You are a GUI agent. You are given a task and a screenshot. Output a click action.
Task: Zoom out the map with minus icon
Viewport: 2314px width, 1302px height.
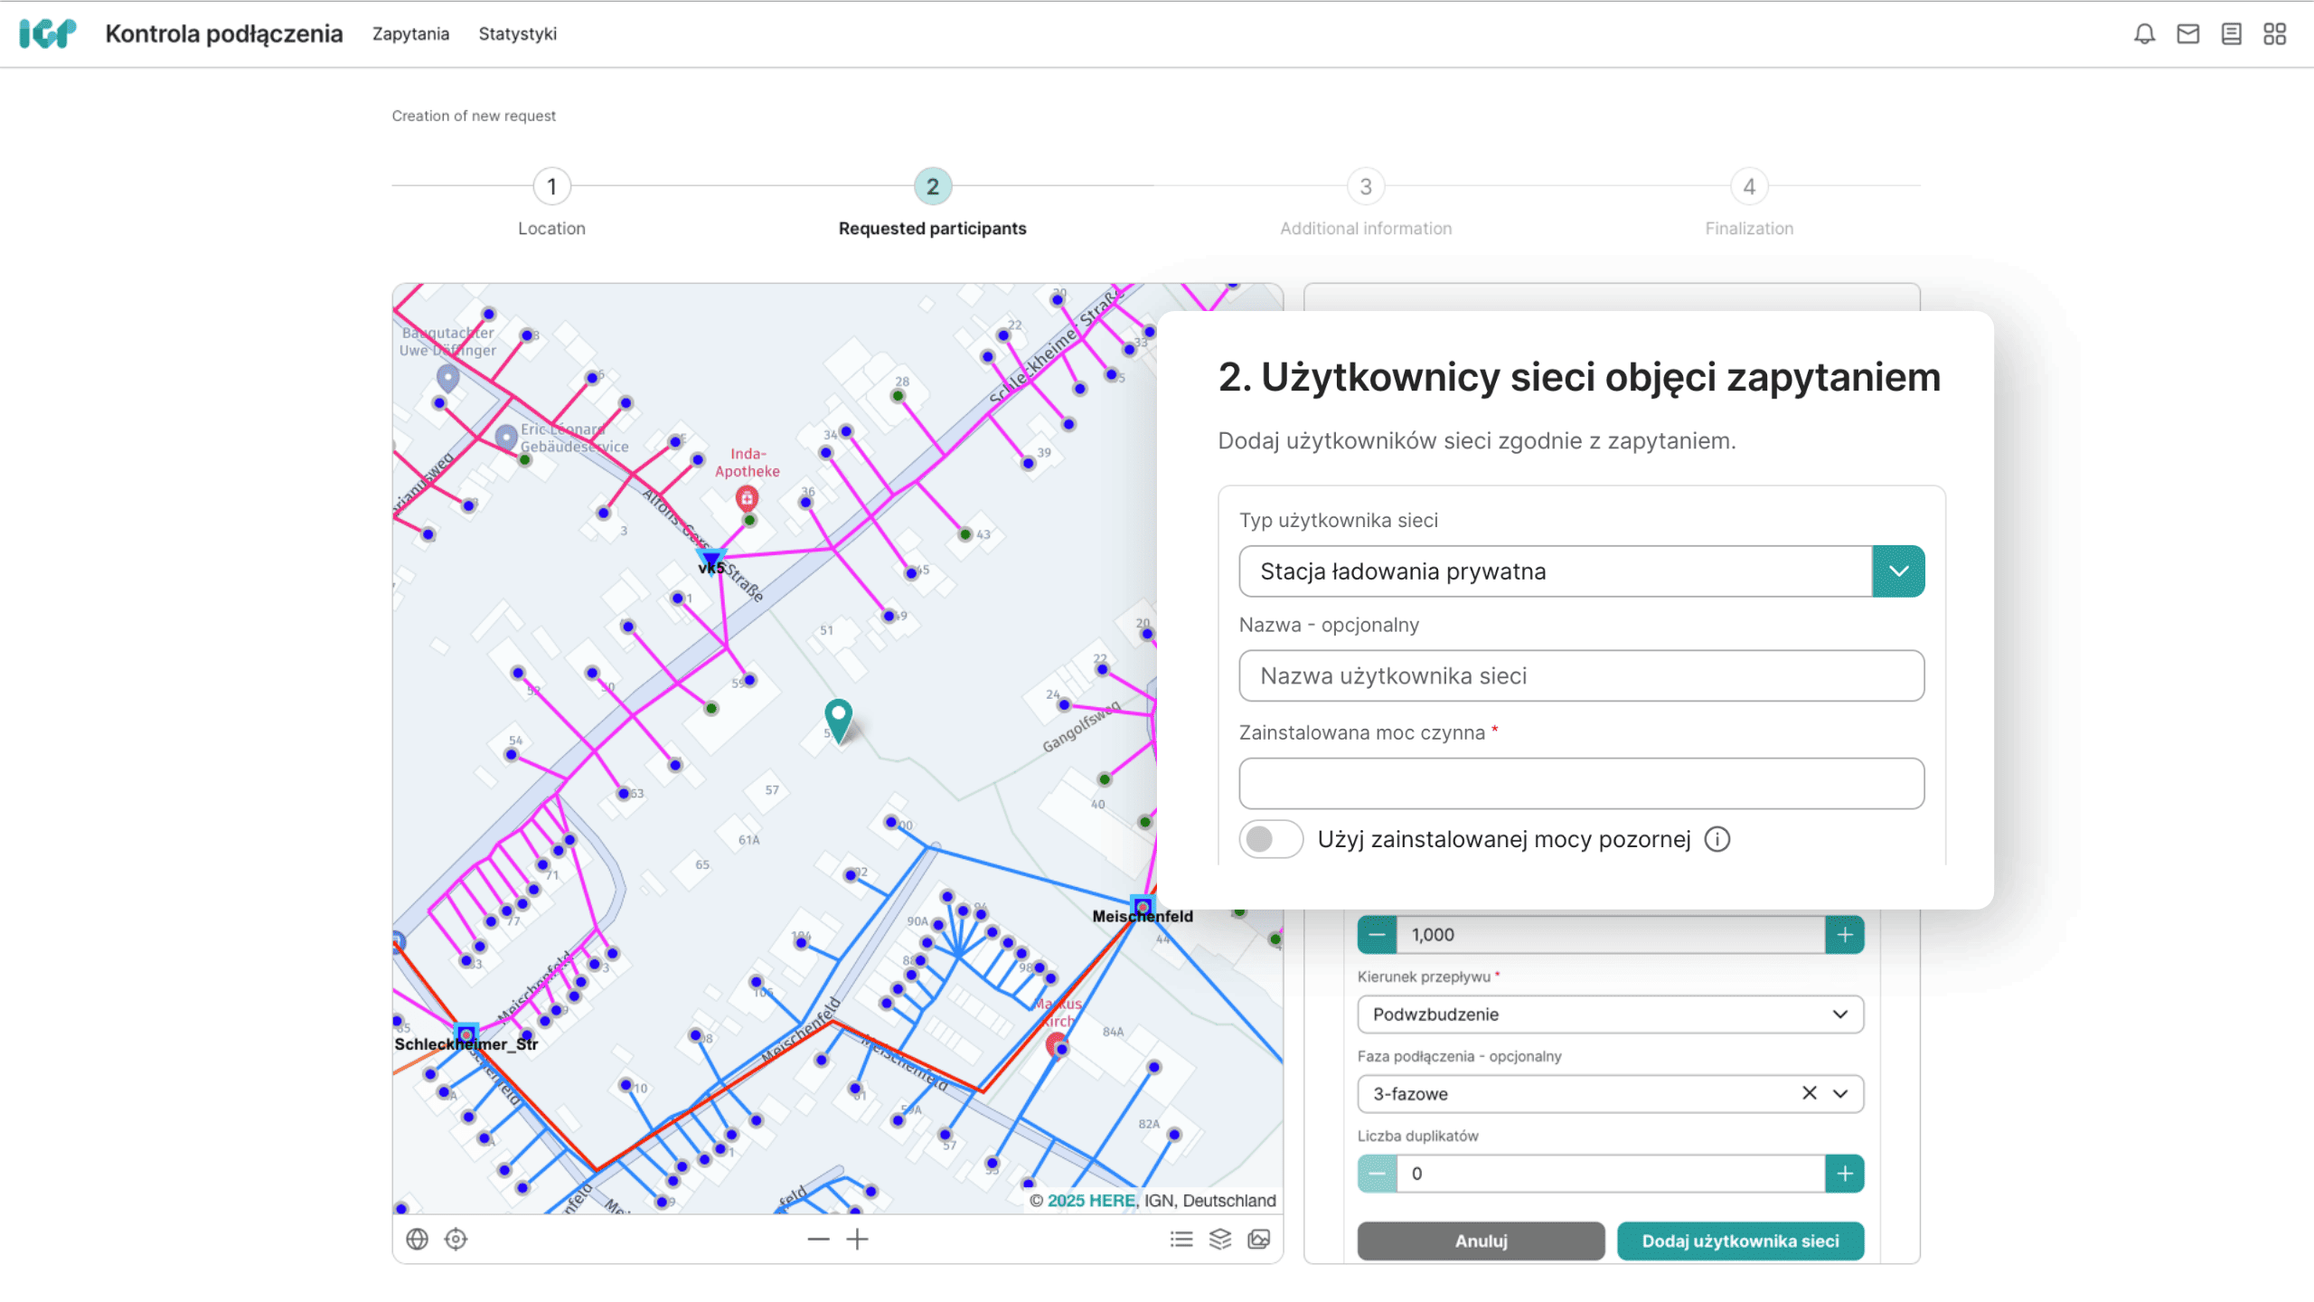[x=818, y=1239]
